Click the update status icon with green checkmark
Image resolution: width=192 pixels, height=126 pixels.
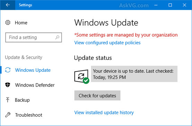click(x=82, y=77)
